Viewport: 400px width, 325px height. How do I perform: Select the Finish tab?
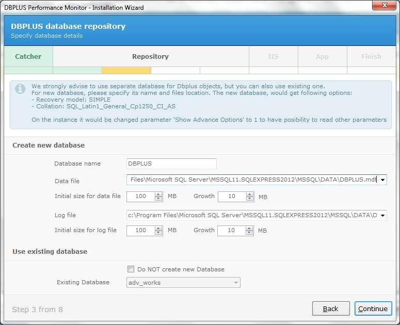click(372, 56)
